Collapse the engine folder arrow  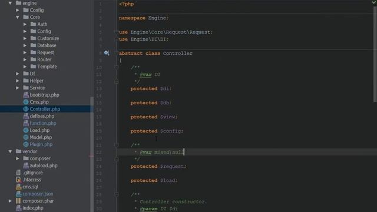point(10,3)
